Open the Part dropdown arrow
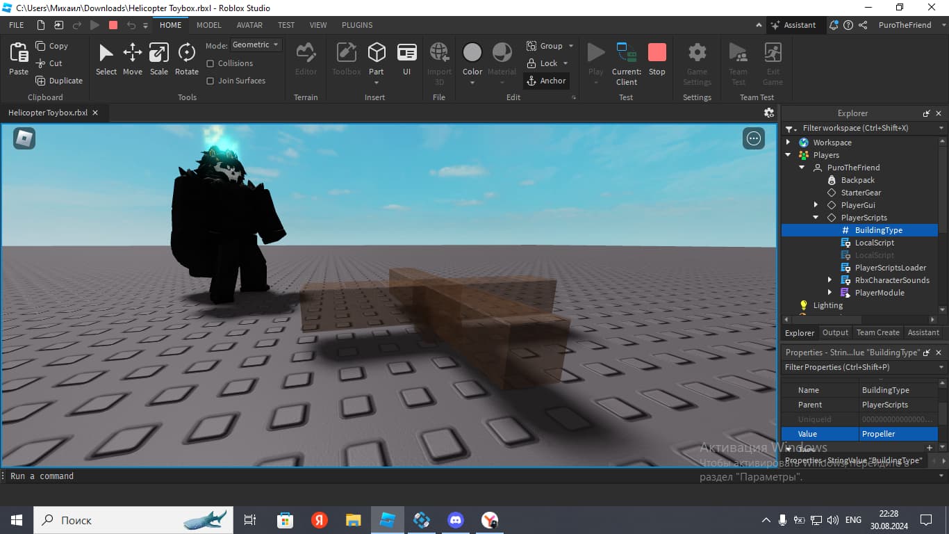Viewport: 949px width, 534px height. [377, 83]
